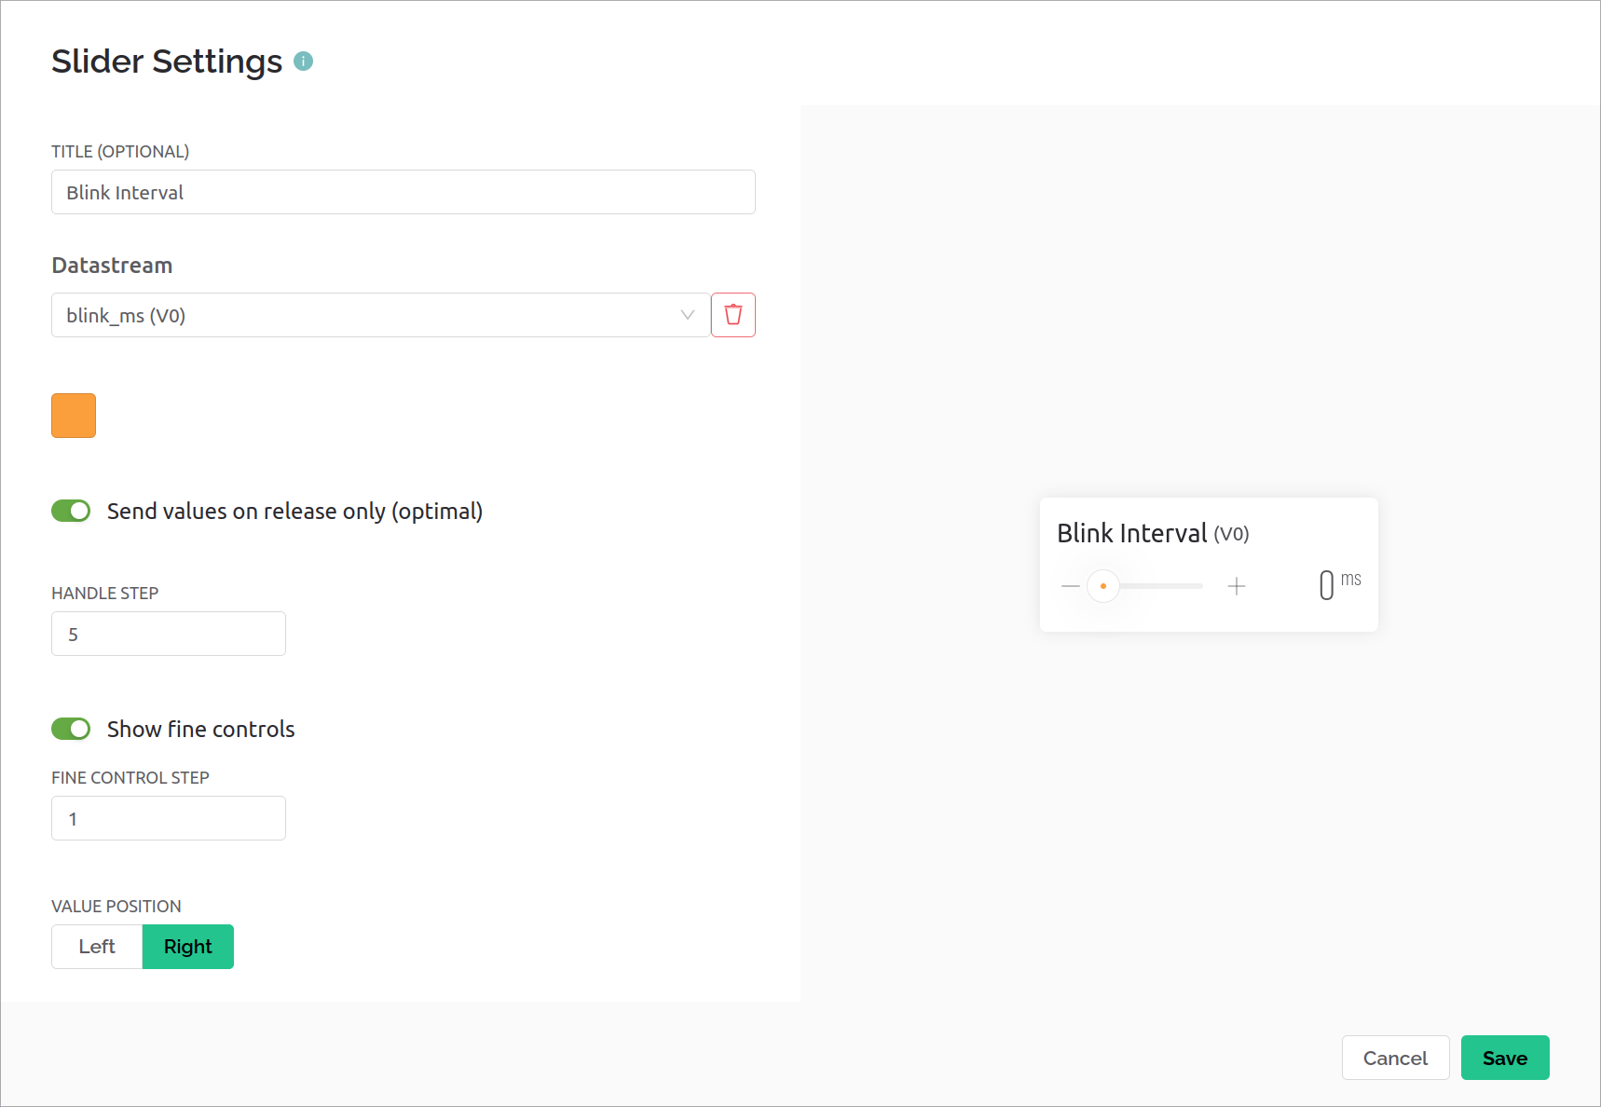The image size is (1601, 1107).
Task: Save the slider settings
Action: (1504, 1058)
